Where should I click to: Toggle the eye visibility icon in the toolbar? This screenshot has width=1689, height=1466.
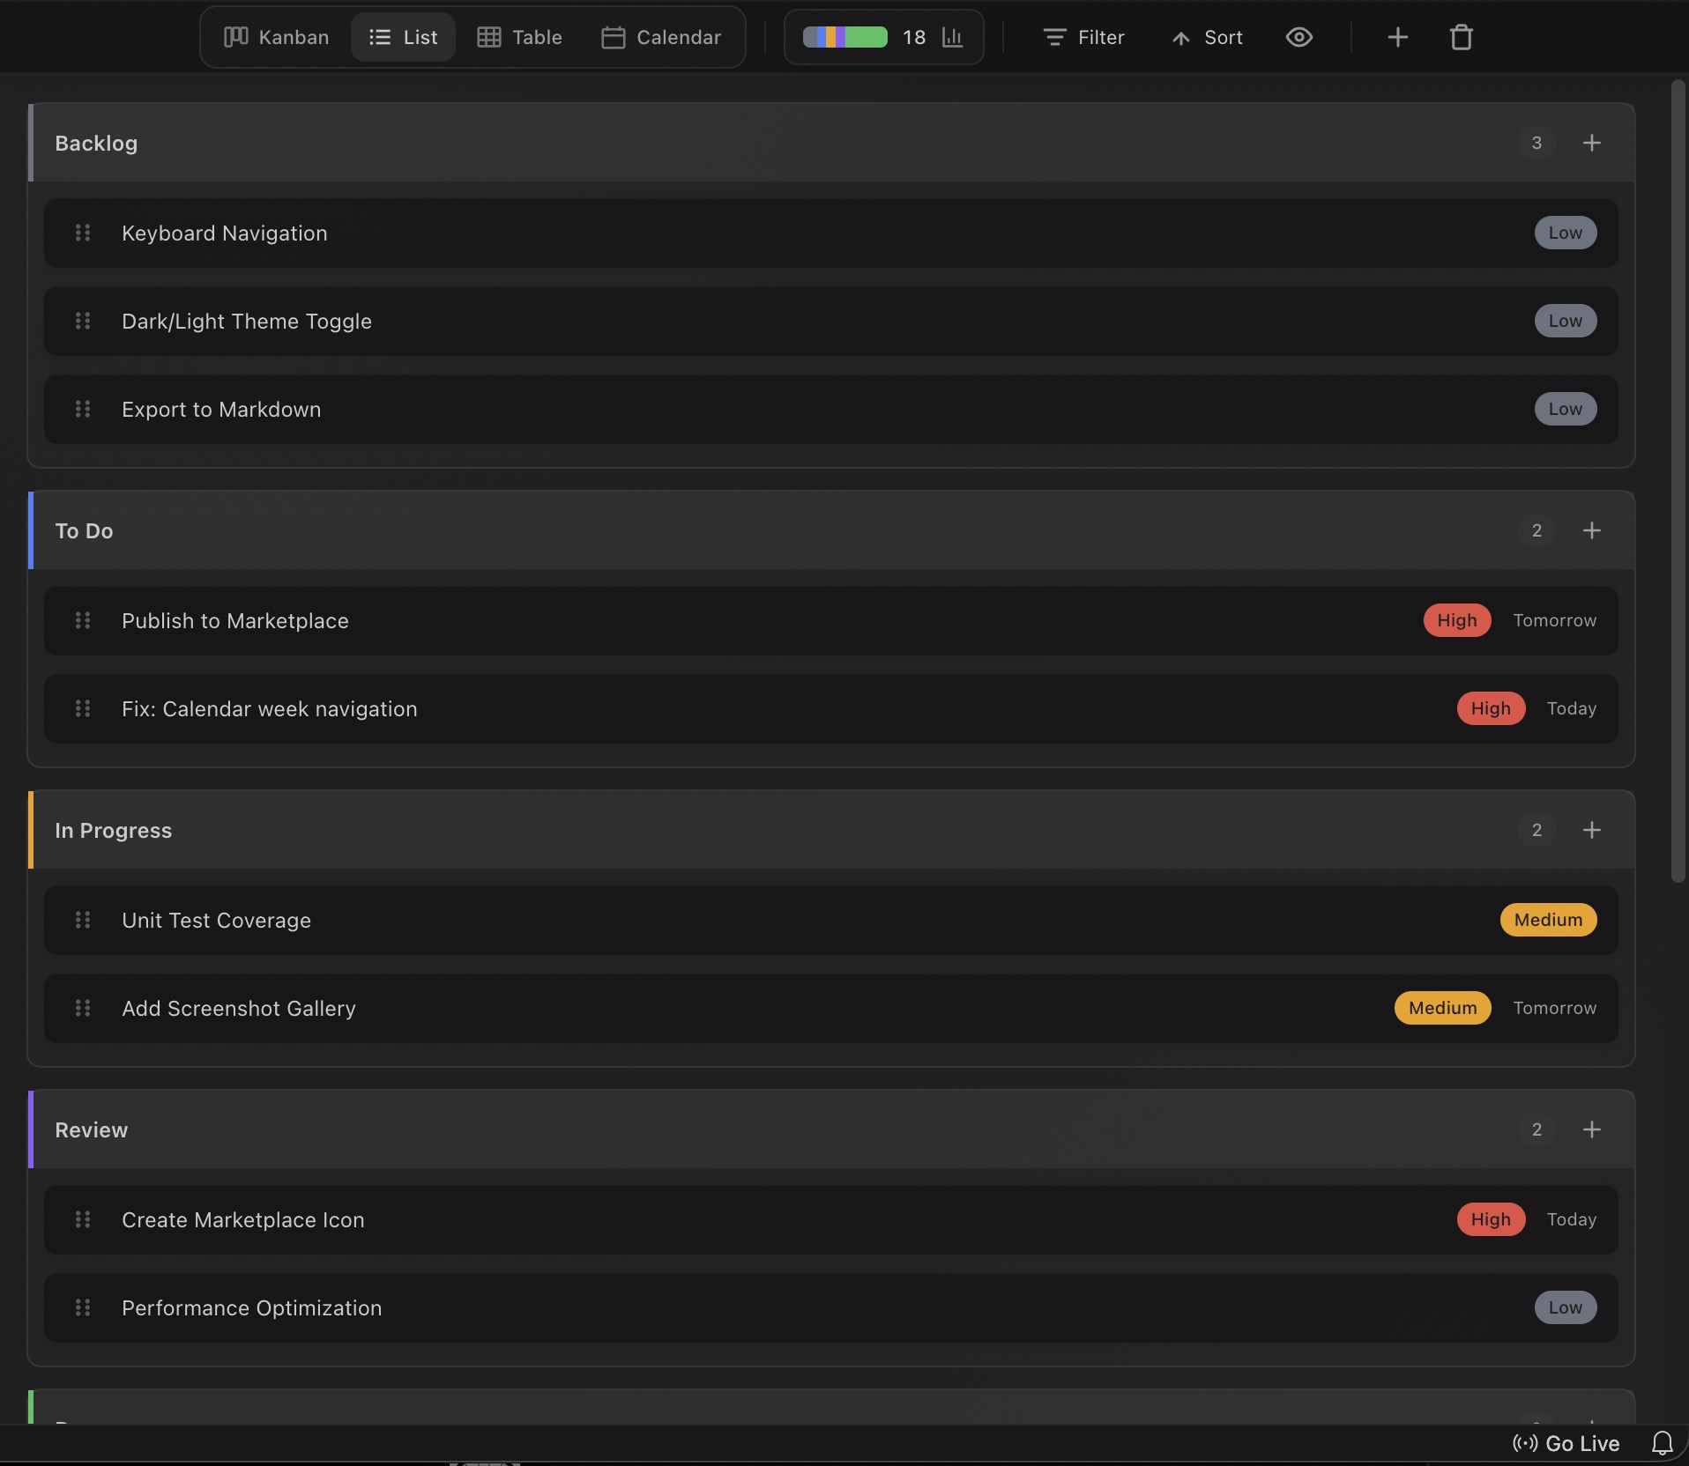pyautogui.click(x=1299, y=37)
